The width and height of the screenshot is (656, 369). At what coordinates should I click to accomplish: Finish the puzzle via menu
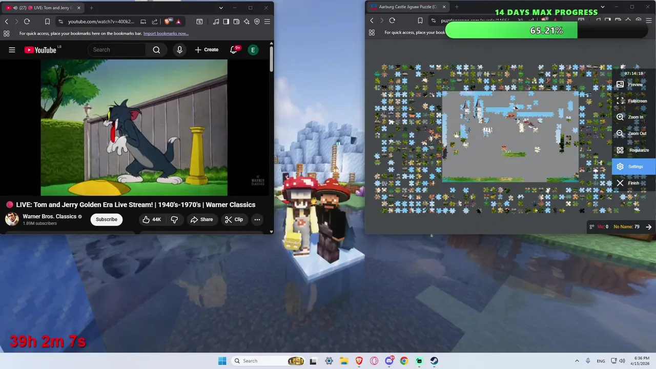coord(634,183)
